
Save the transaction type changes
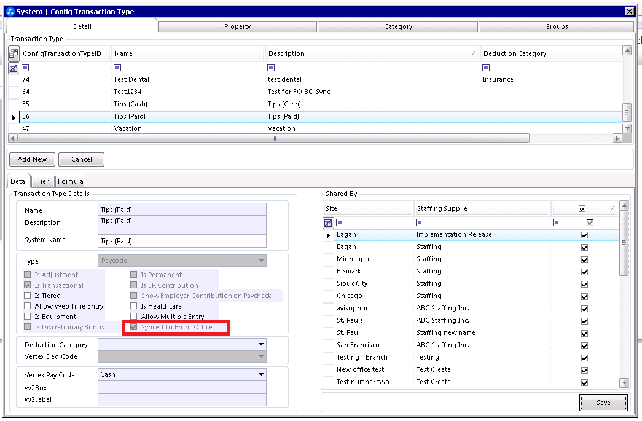(603, 403)
